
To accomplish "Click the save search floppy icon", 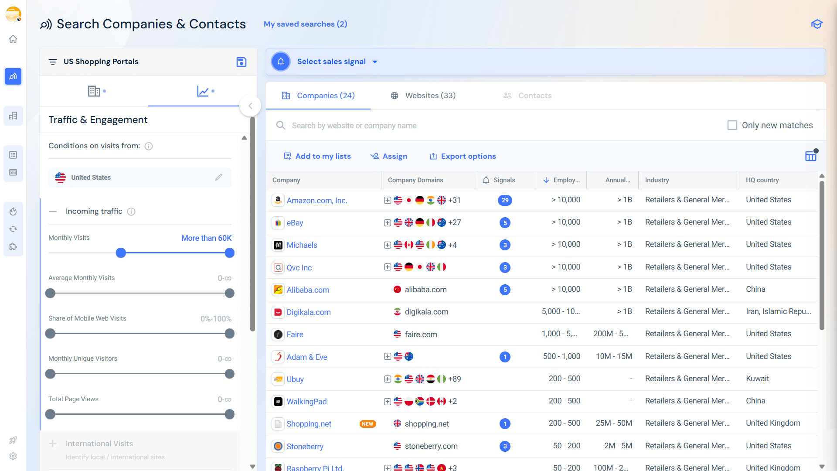I will click(x=241, y=62).
